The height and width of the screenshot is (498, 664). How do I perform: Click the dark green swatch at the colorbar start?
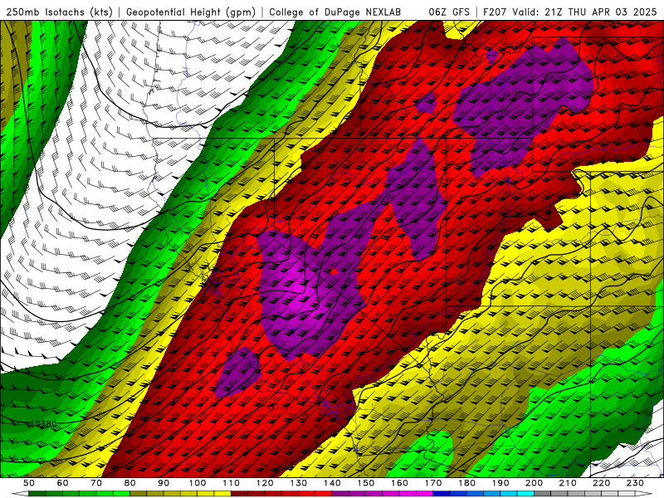pos(37,494)
